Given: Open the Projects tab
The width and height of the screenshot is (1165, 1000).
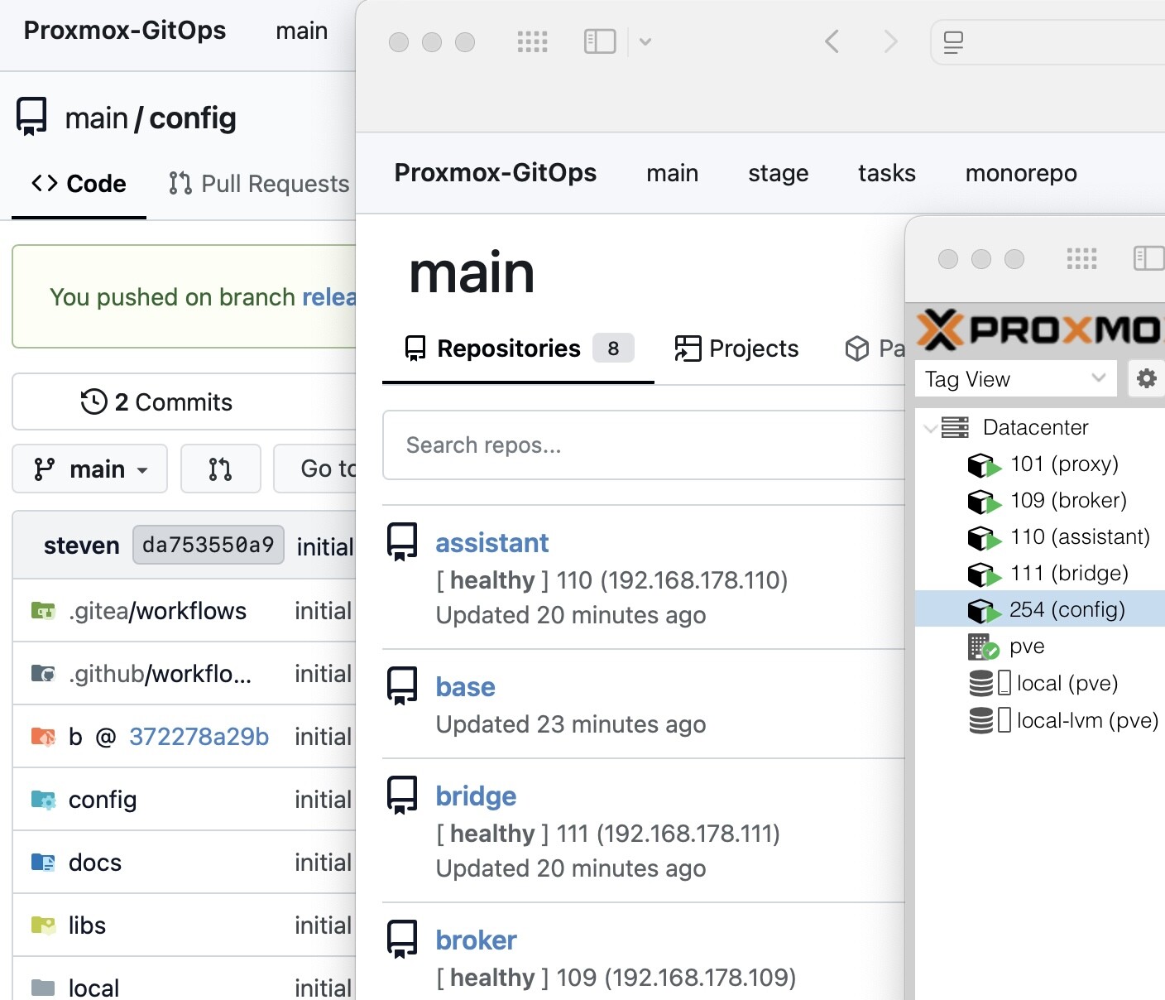Looking at the screenshot, I should (736, 349).
